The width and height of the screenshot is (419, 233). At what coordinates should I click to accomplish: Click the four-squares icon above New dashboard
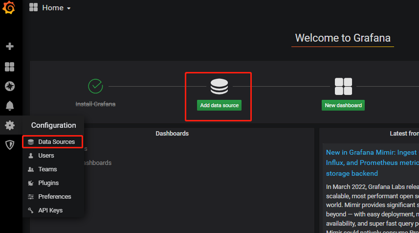343,87
